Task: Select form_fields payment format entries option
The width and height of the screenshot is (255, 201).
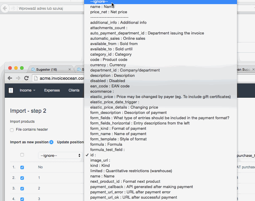Action: 161,118
